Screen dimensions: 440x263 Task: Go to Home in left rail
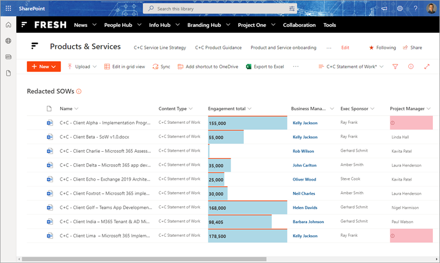click(x=8, y=25)
